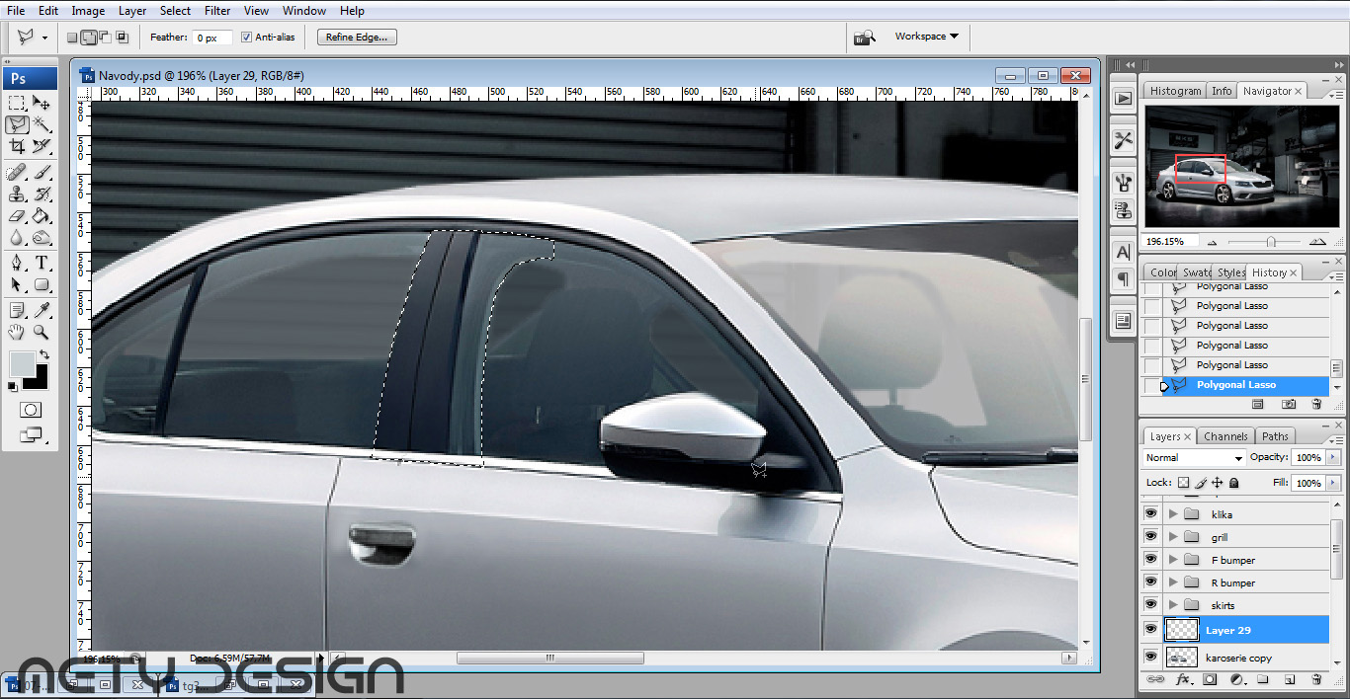Select the Zoom tool
Image resolution: width=1350 pixels, height=699 pixels.
coord(42,333)
